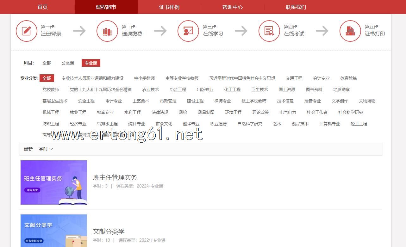Select the 专业课 subject filter

click(91, 63)
